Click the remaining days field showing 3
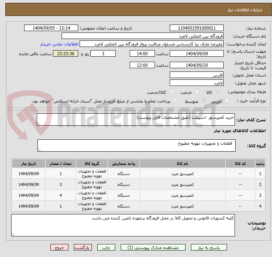 pyautogui.click(x=103, y=53)
